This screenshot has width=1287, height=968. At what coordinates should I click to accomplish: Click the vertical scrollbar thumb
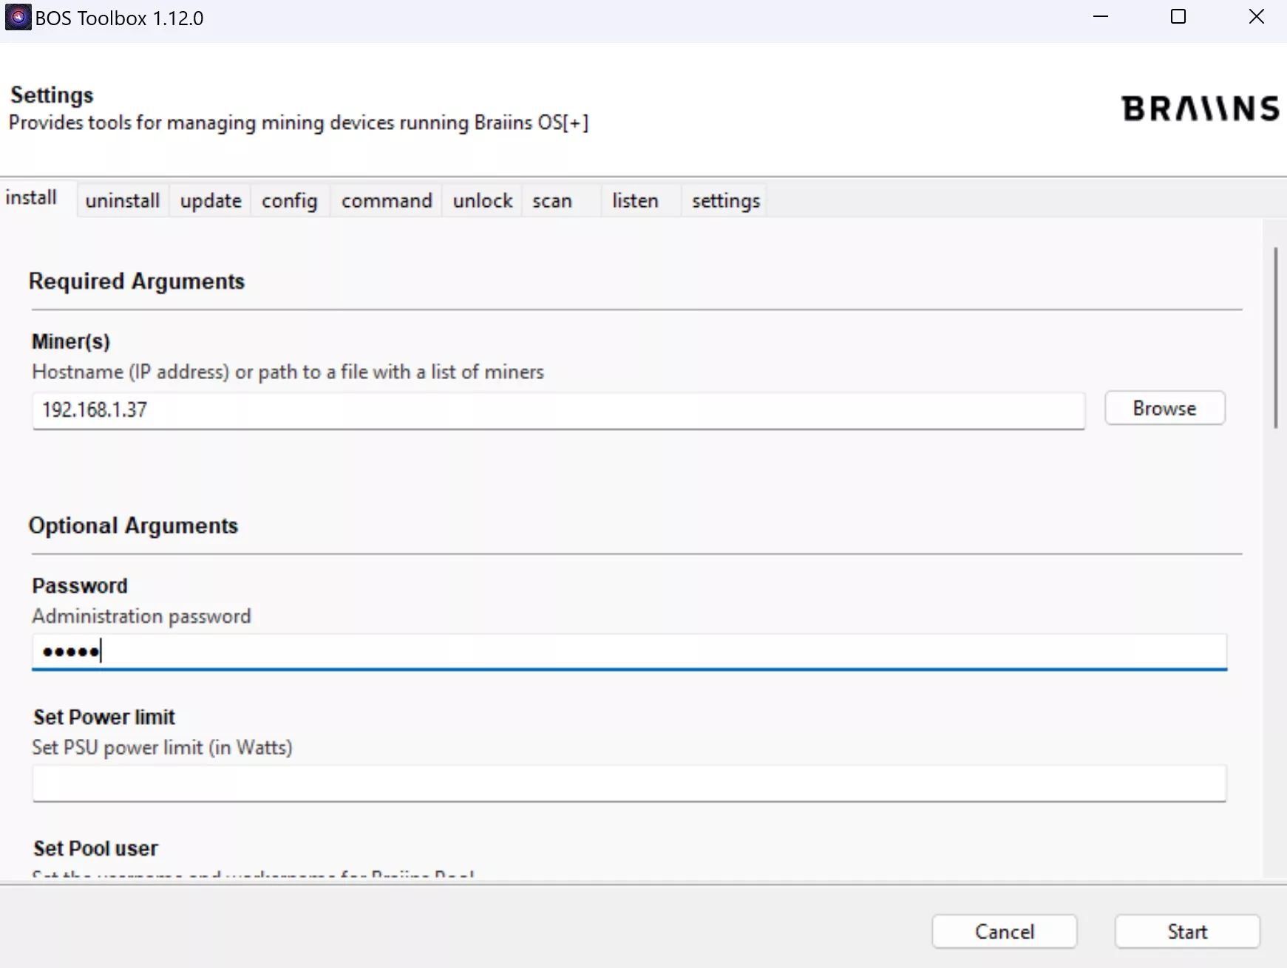[1275, 338]
